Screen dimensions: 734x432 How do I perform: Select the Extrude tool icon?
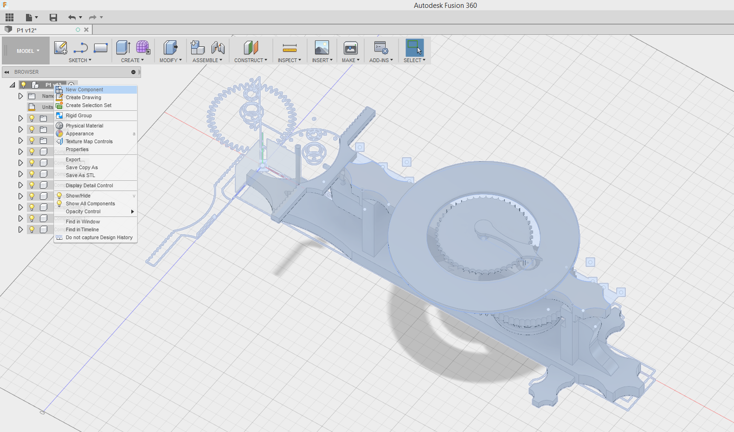(123, 47)
